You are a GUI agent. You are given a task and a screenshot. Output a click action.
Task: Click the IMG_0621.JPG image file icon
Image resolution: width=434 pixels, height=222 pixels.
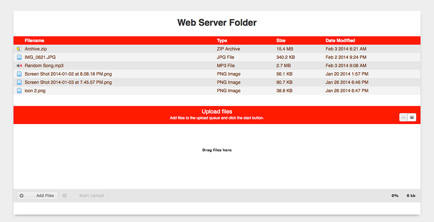coord(19,57)
